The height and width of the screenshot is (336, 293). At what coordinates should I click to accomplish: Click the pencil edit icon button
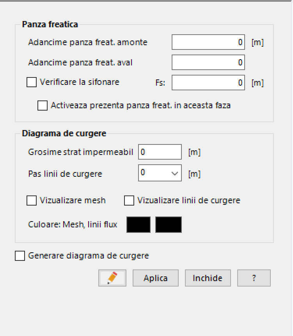point(112,278)
